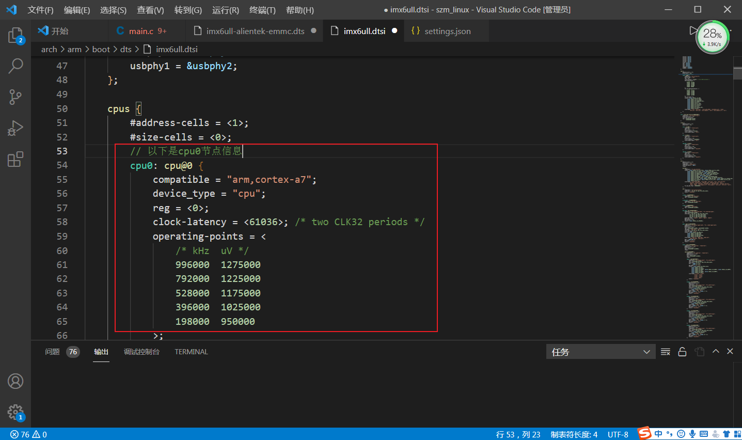
Task: Click dts breadcrumb segment
Action: coord(126,49)
